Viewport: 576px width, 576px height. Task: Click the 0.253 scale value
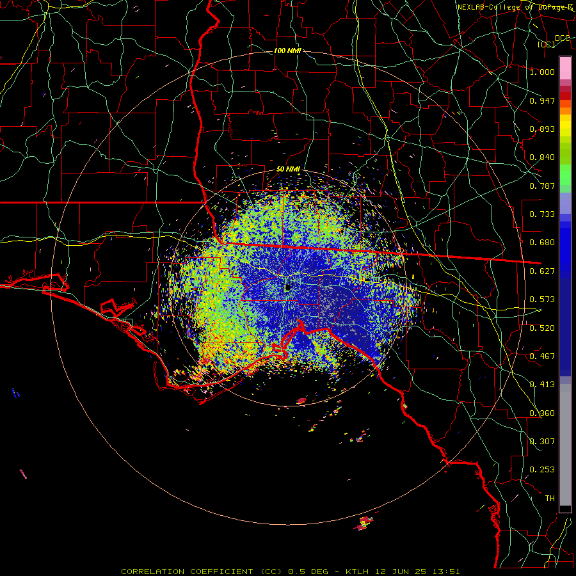pos(542,470)
